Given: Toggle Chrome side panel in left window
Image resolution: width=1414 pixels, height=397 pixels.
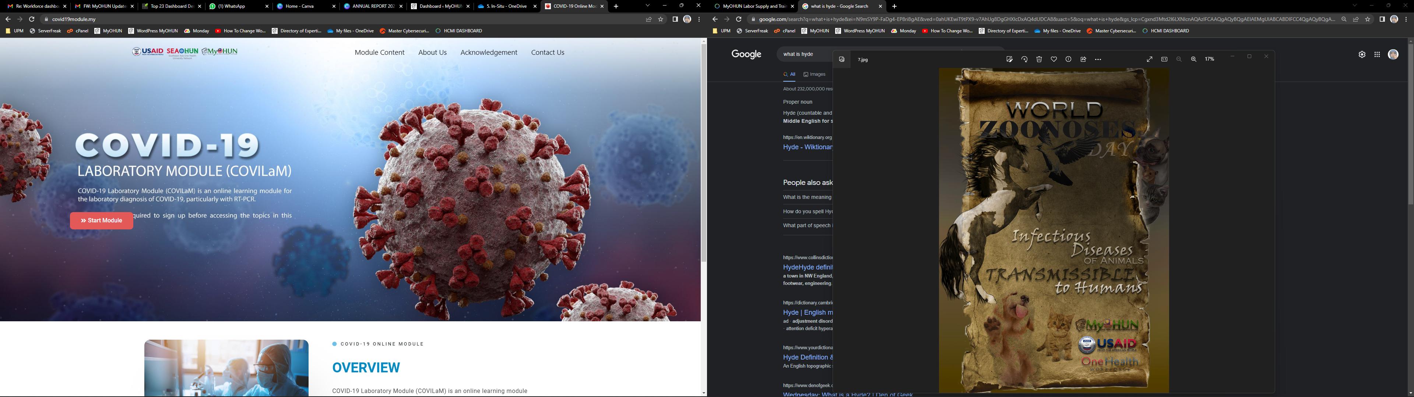Looking at the screenshot, I should click(675, 19).
